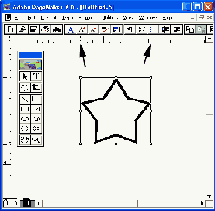Select page 1 icon
This screenshot has width=215, height=211.
28,203
